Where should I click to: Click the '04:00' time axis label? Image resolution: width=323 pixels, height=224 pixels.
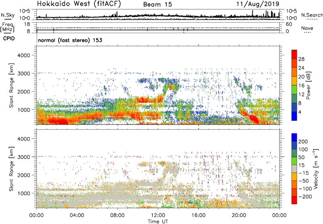coord(77,216)
